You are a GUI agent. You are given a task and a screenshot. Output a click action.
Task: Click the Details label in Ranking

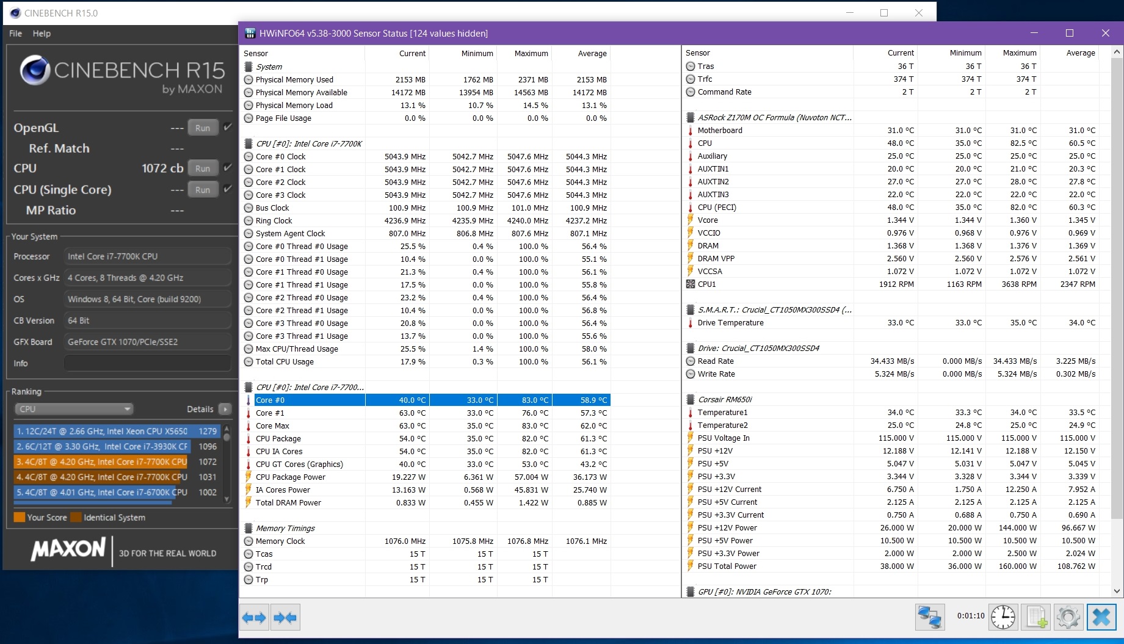coord(200,409)
